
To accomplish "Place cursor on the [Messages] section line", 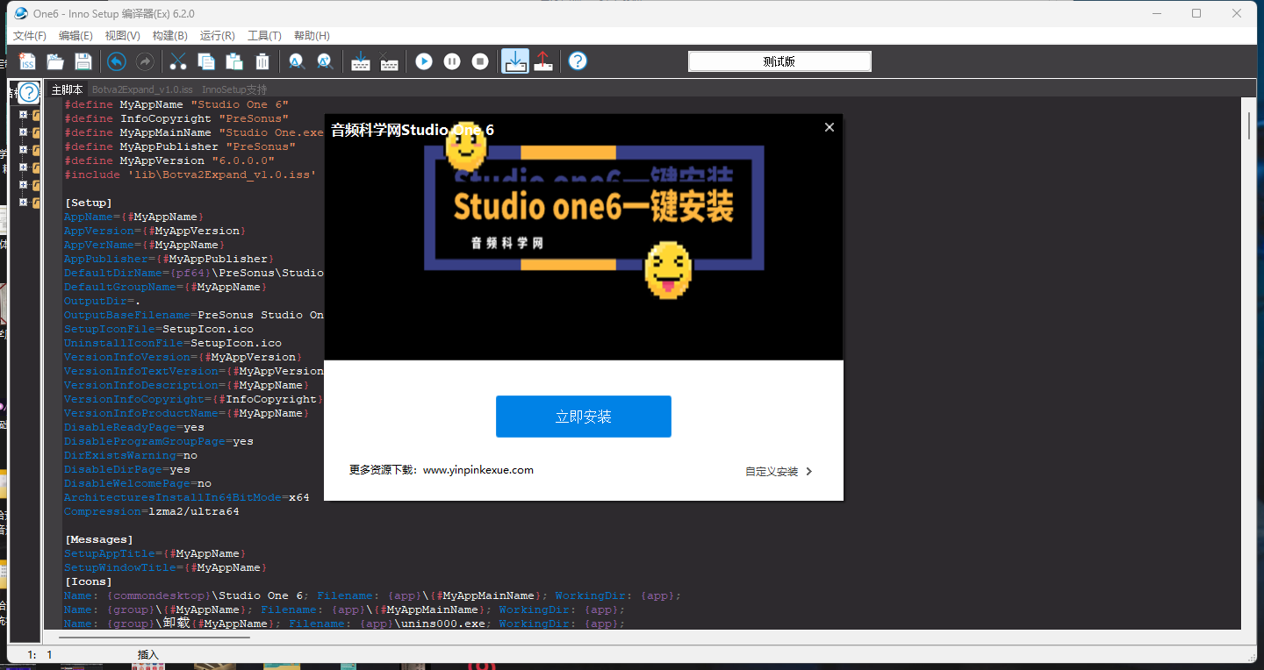I will [x=99, y=539].
